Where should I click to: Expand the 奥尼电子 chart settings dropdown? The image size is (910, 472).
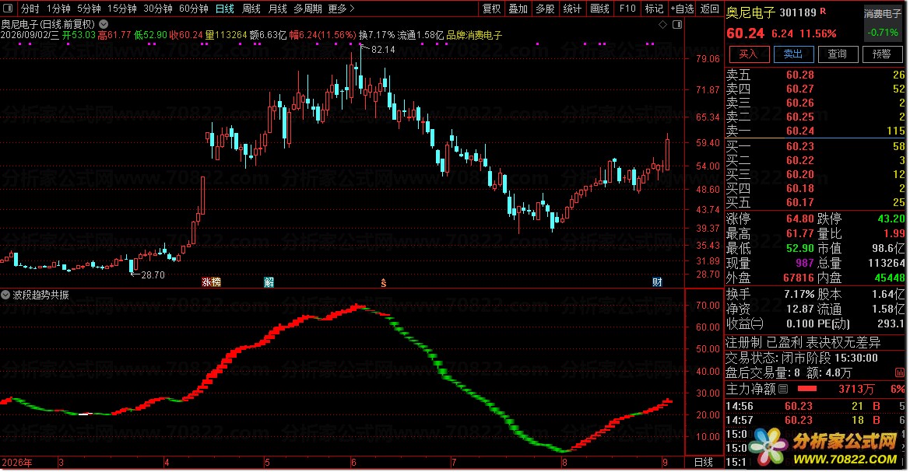point(104,24)
